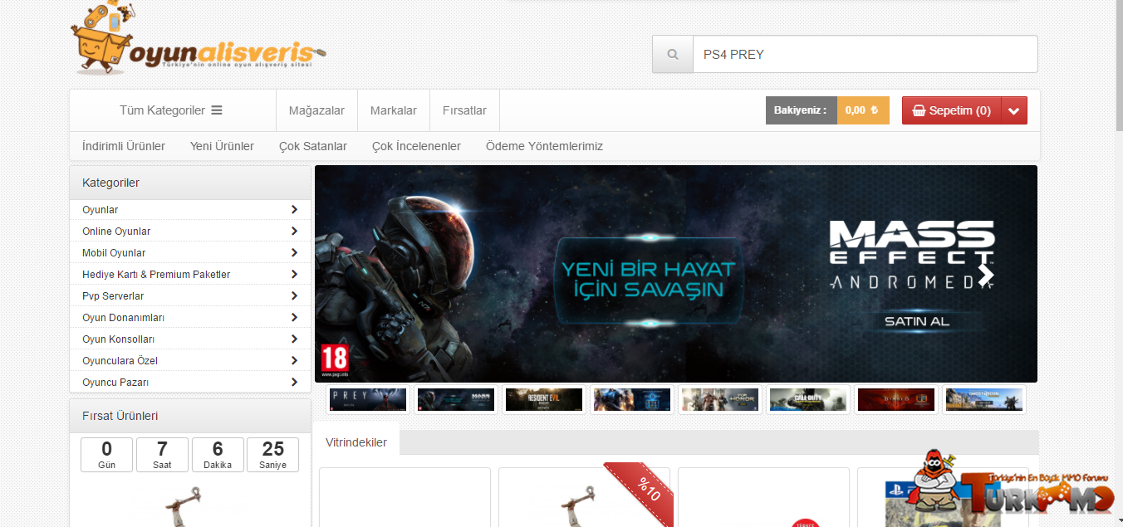Expand the Oyunculara Özel category
The width and height of the screenshot is (1123, 527).
coord(294,361)
